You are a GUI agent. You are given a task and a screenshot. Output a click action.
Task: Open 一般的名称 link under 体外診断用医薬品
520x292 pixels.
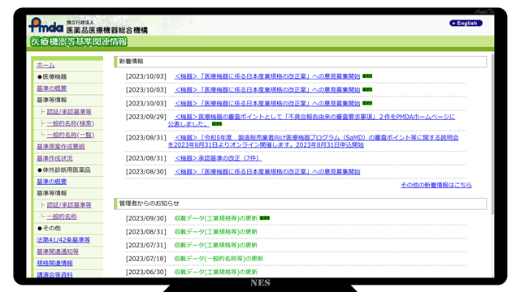(x=62, y=217)
